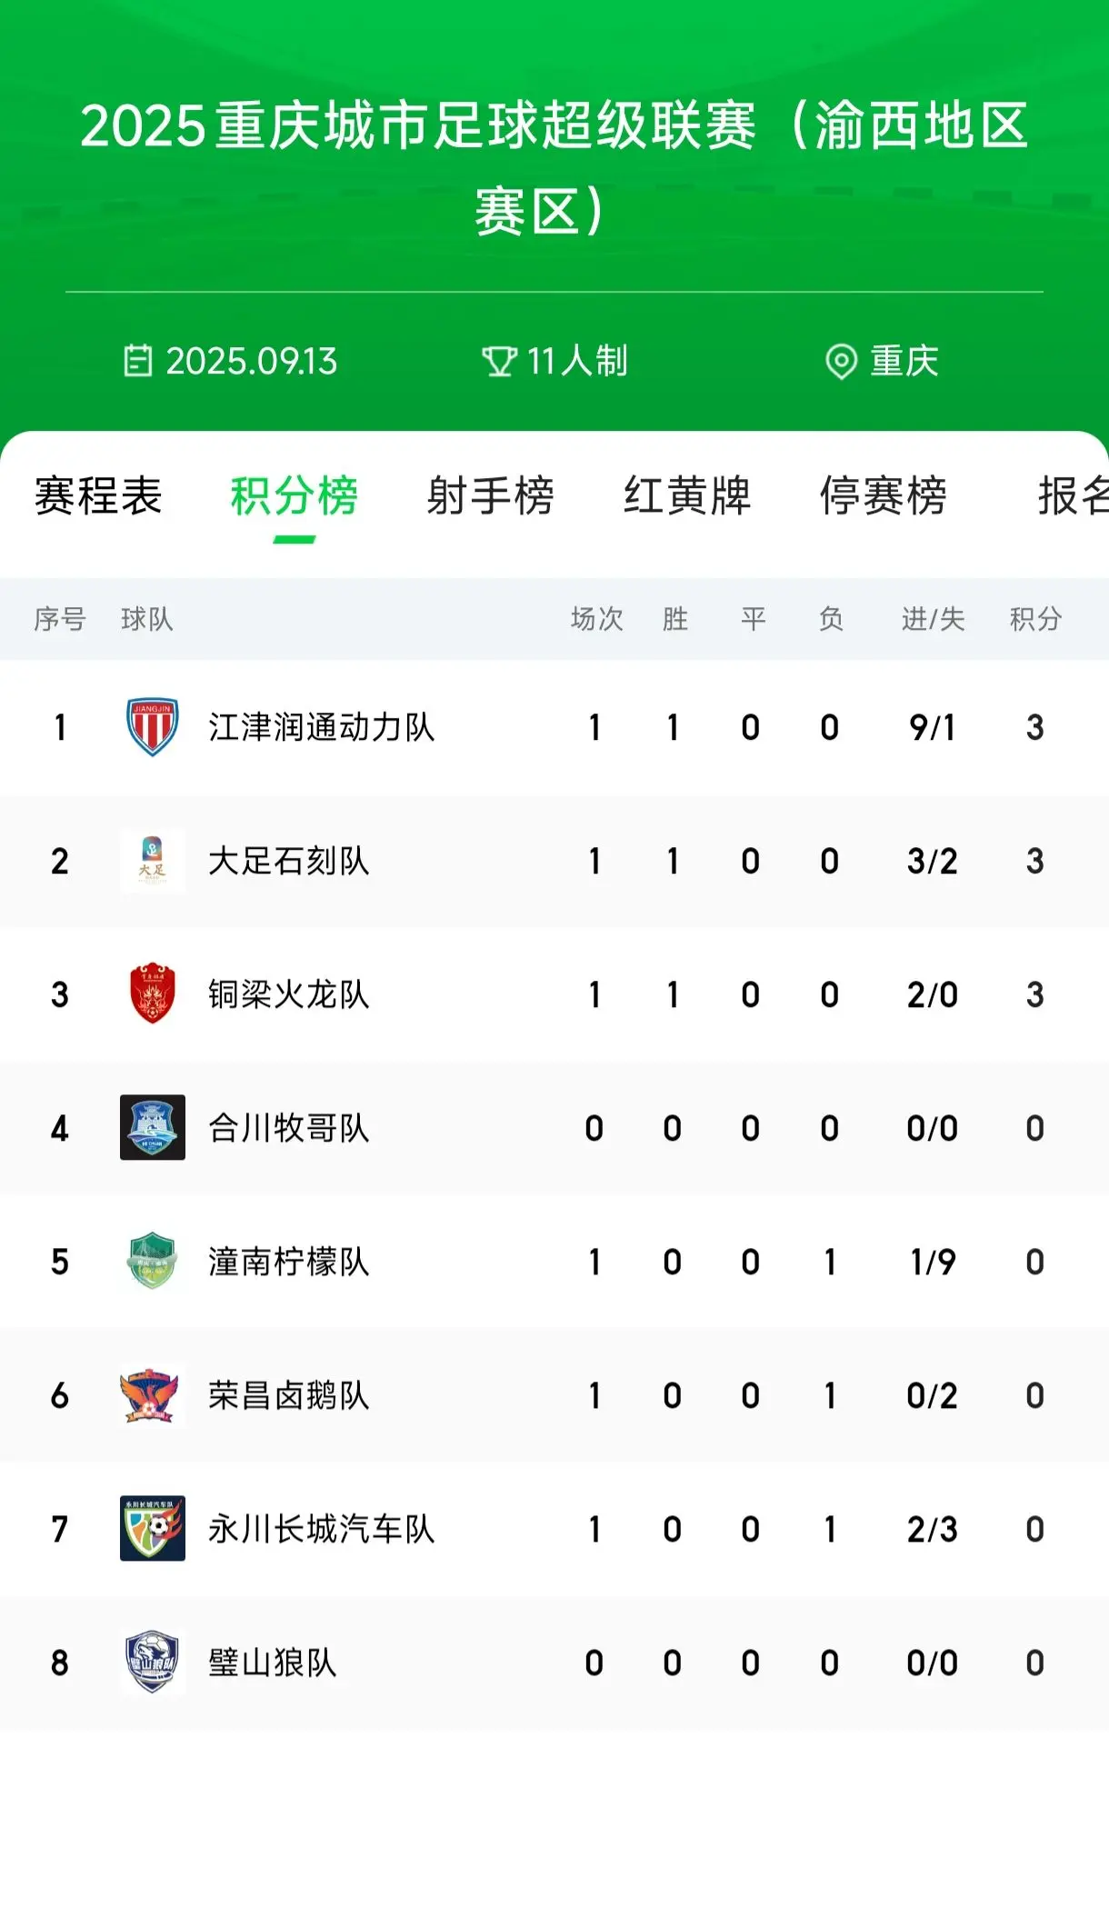Tap the 永川长城汽车队 team logo
The image size is (1109, 1918).
coord(152,1528)
